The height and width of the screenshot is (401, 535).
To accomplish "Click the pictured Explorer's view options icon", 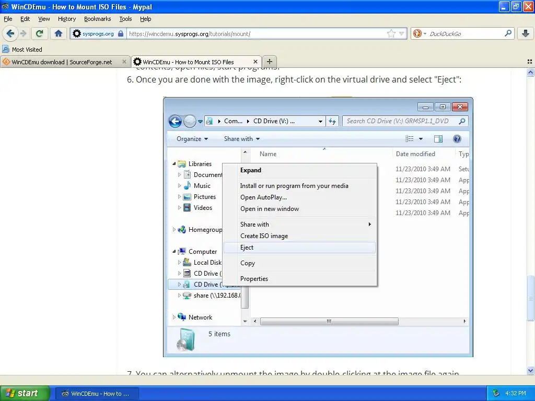I will pyautogui.click(x=409, y=139).
